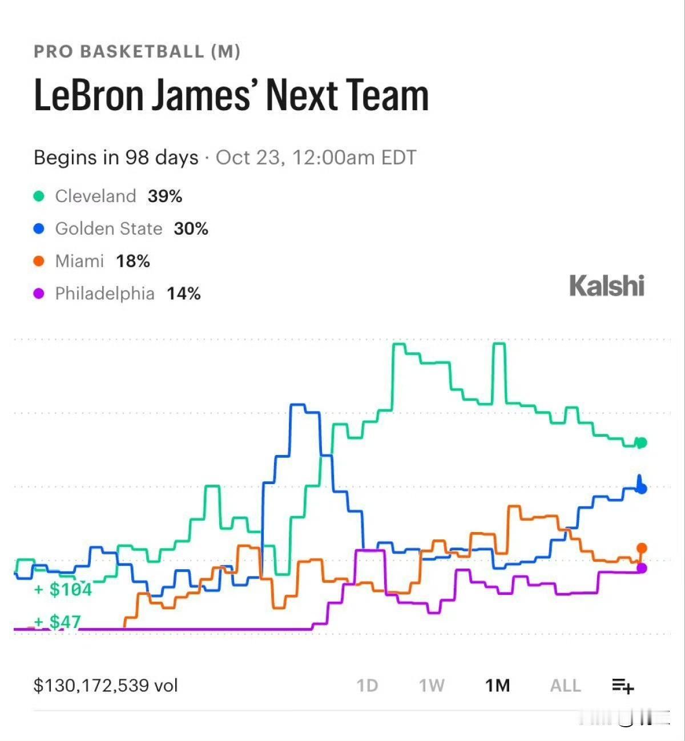Image resolution: width=685 pixels, height=741 pixels.
Task: Show ALL time chart range
Action: 565,685
